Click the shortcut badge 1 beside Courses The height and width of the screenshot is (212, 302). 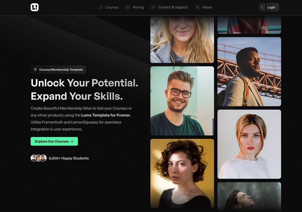tap(101, 7)
